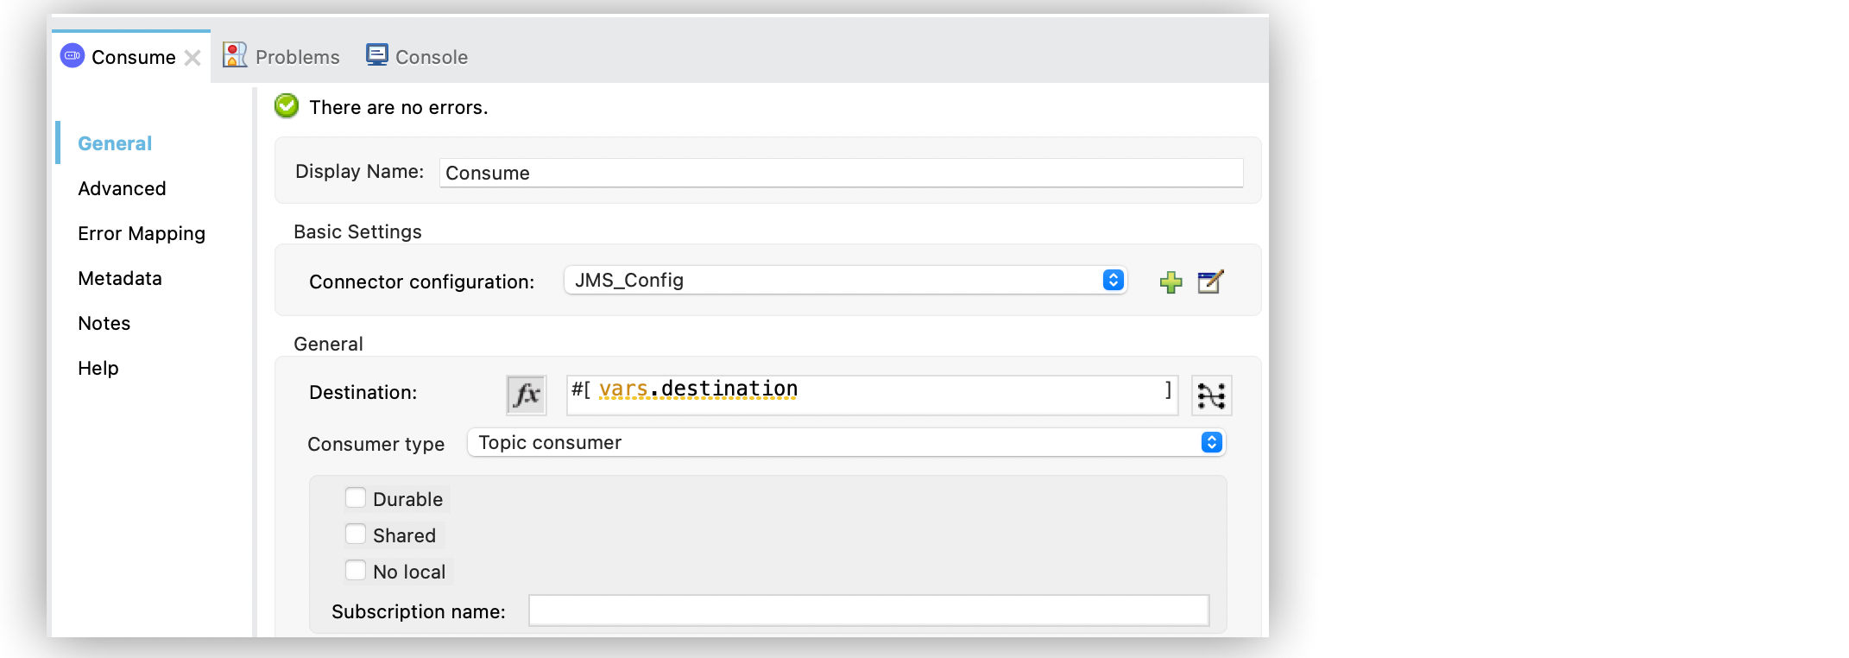1849x658 pixels.
Task: Open the expression mapping editor icon
Action: tap(1211, 395)
